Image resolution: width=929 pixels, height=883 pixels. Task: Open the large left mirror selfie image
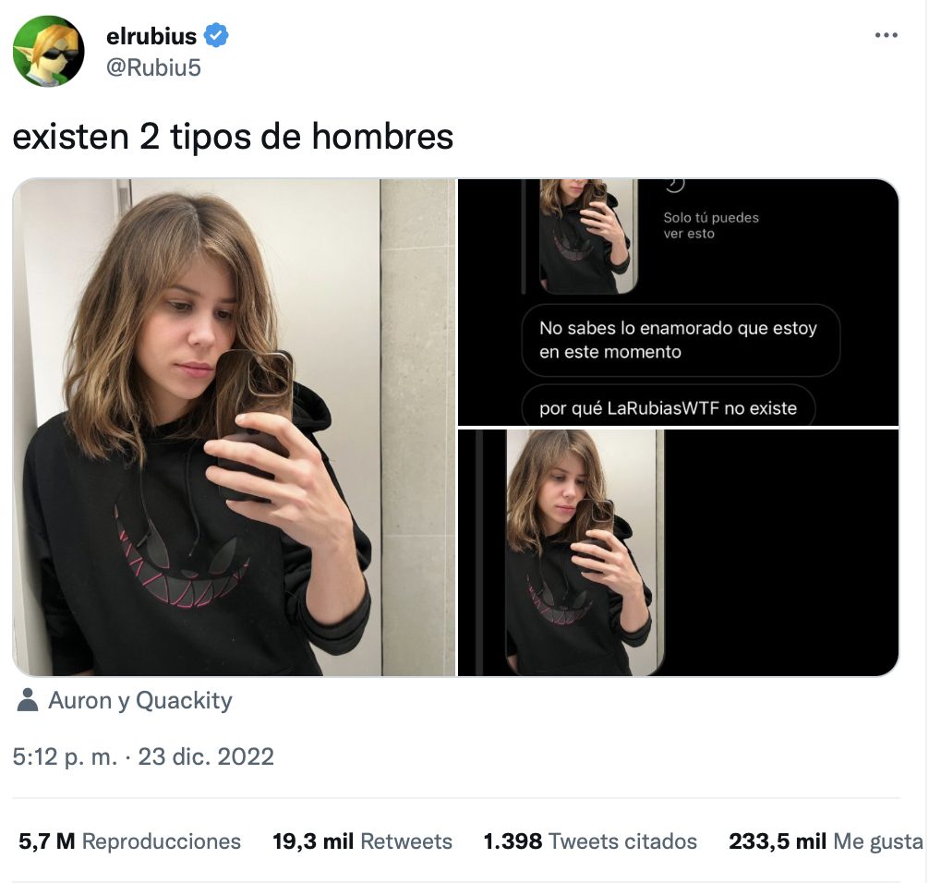click(234, 427)
